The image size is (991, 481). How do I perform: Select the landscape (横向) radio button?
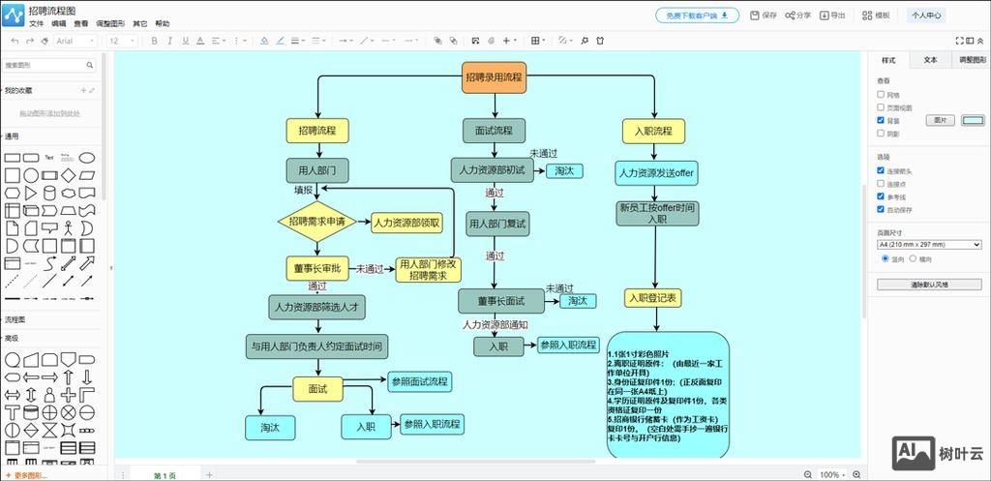tap(912, 258)
